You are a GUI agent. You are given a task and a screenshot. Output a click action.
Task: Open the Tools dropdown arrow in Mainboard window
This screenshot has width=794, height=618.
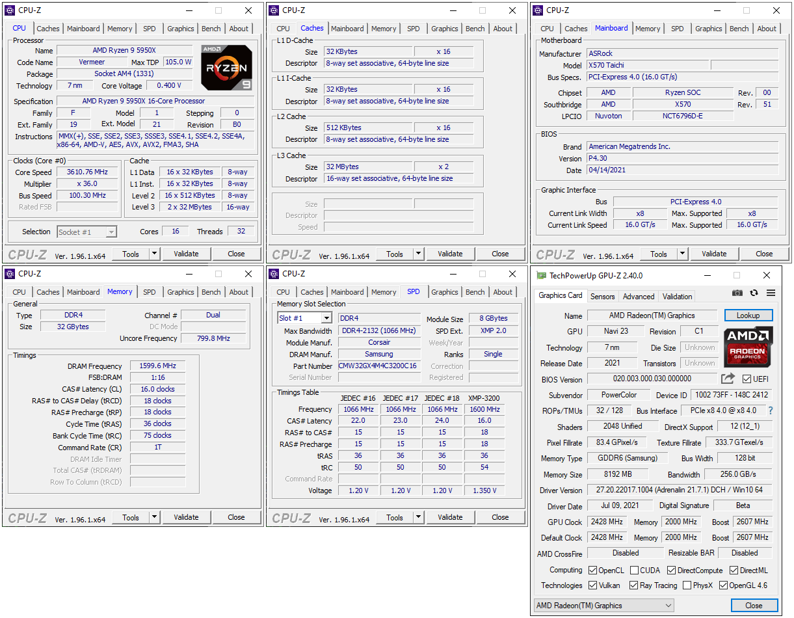click(x=682, y=254)
